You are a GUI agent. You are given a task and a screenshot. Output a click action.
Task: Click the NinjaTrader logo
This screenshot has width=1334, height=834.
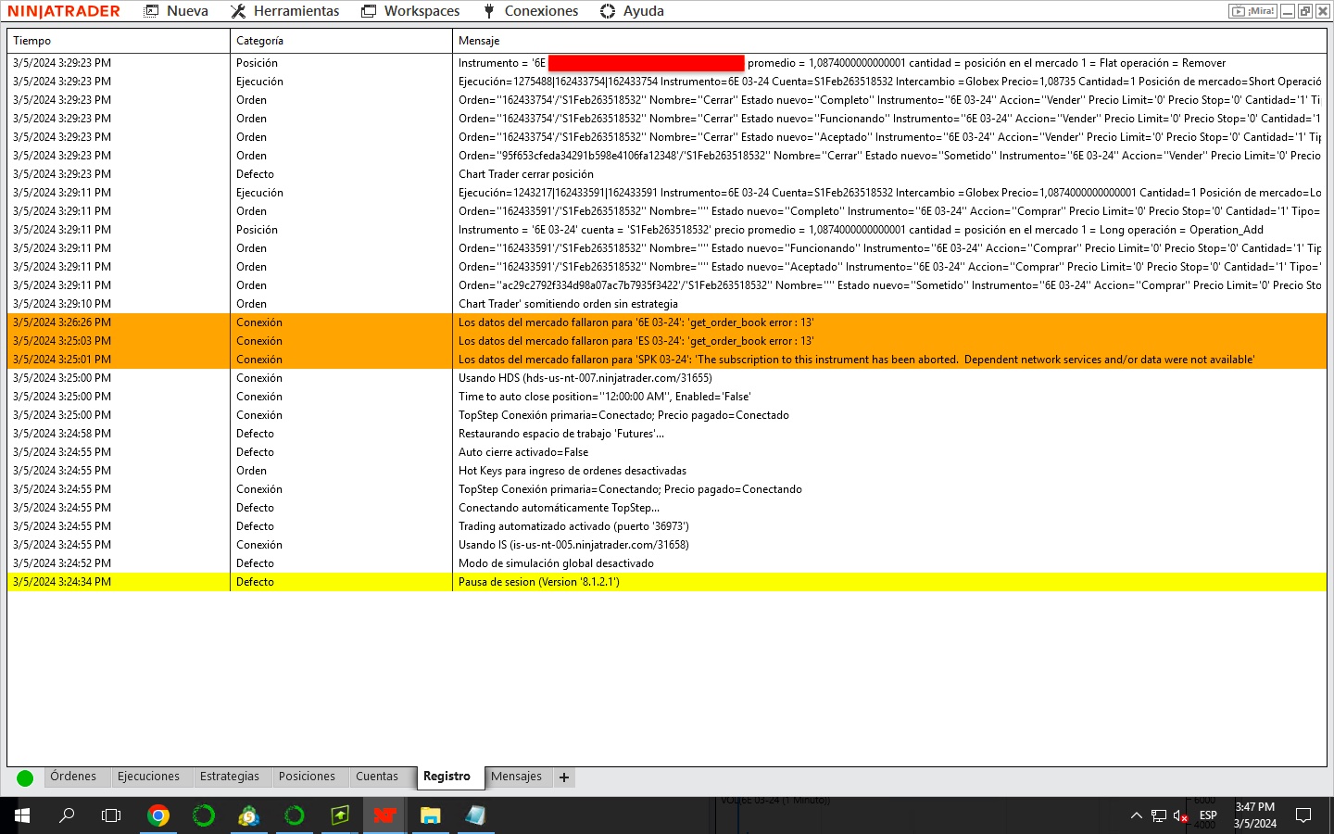pyautogui.click(x=64, y=11)
